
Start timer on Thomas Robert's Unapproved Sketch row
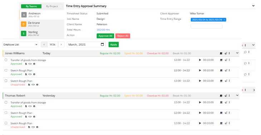(200, 123)
